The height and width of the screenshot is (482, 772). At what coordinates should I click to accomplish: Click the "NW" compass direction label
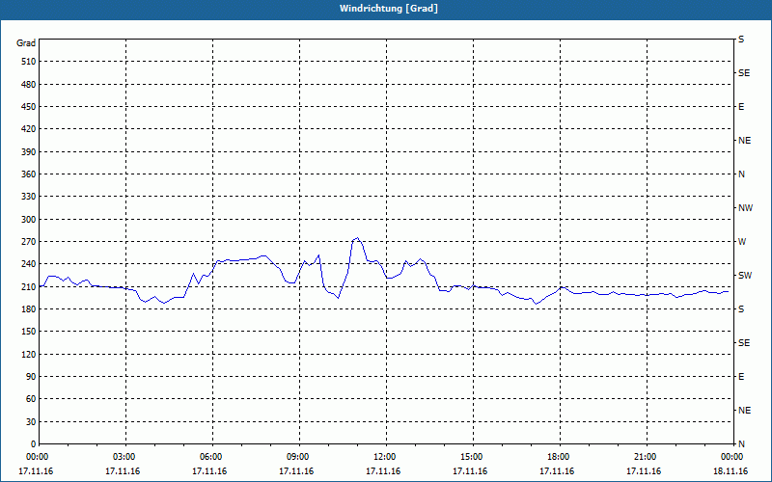[x=745, y=208]
